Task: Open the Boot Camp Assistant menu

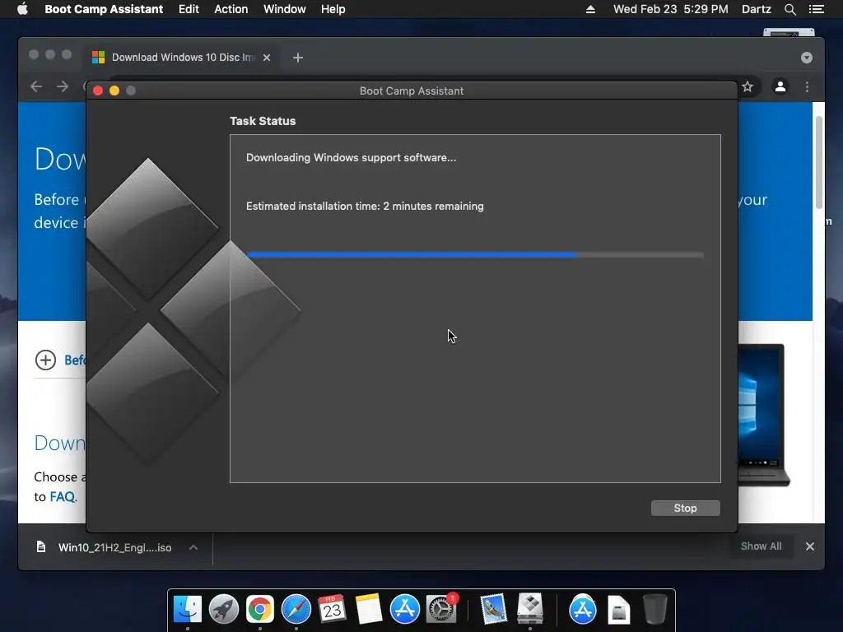Action: coord(104,9)
